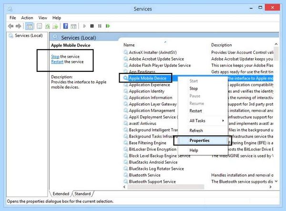Select the Apple Mobile Device service row
286x211 pixels.
click(x=148, y=78)
